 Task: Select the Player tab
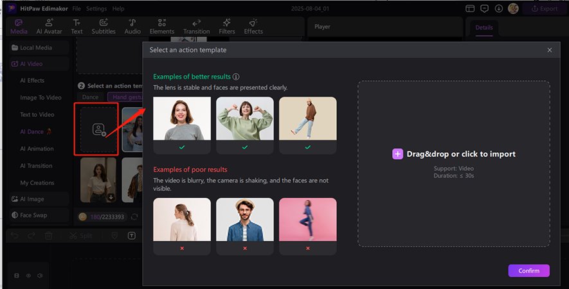click(322, 27)
